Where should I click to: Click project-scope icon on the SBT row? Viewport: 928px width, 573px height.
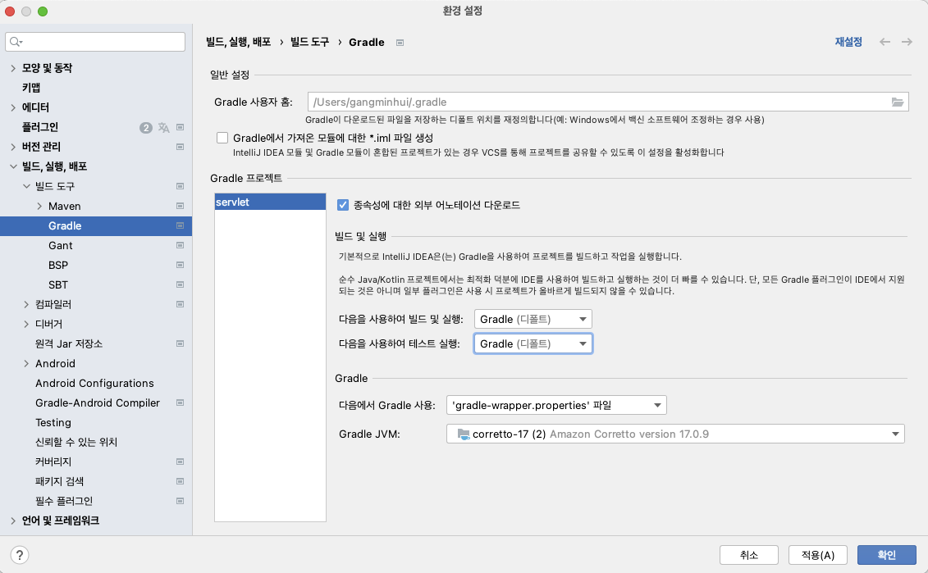pyautogui.click(x=180, y=284)
